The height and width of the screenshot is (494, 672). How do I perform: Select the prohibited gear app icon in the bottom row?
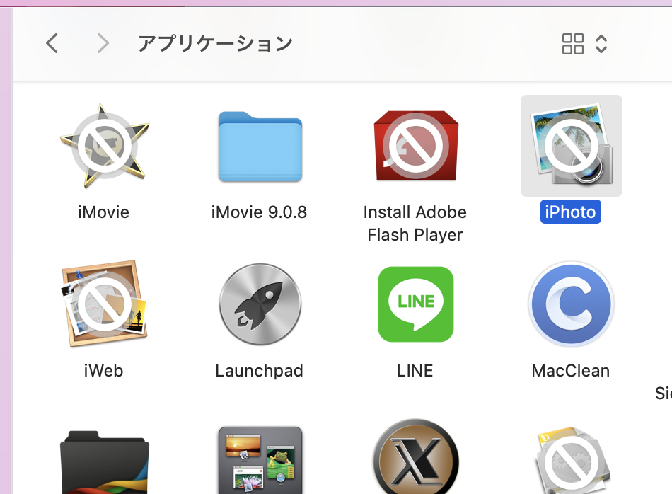[x=572, y=460]
